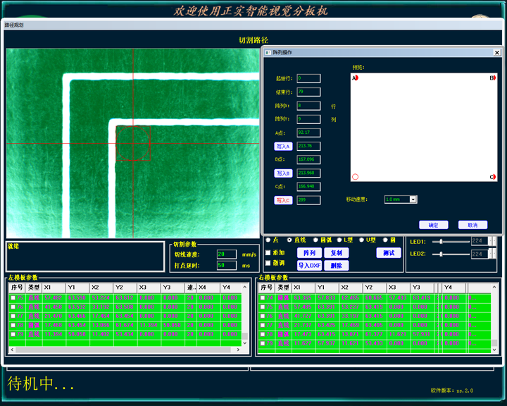The height and width of the screenshot is (406, 507).
Task: Focus the A点 field showing 92.17
Action: 309,133
